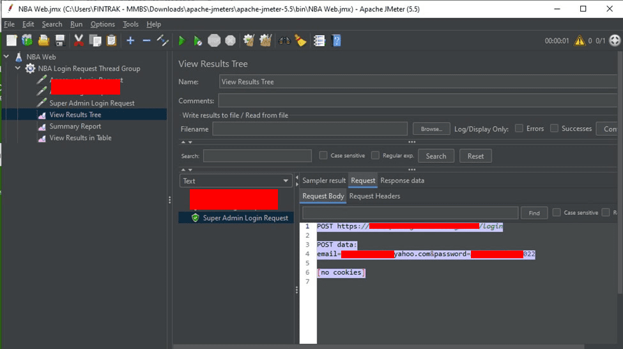Viewport: 623px width, 349px height.
Task: Click the Cut scissors icon
Action: pos(79,41)
